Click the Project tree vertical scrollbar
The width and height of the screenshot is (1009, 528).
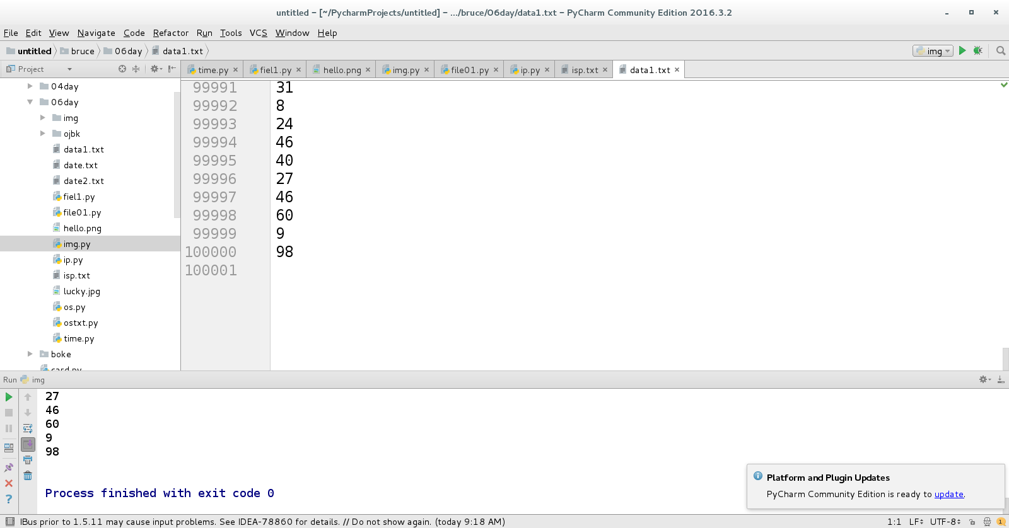[x=177, y=154]
